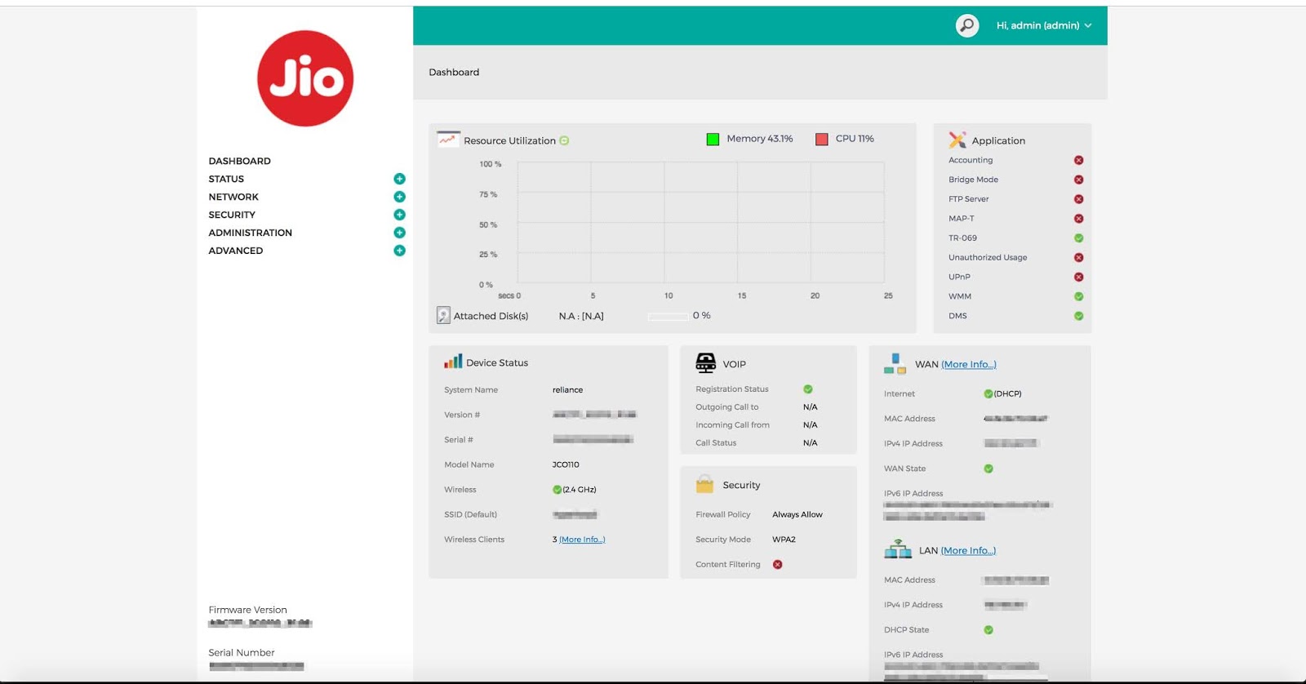Click the Application tools icon
The height and width of the screenshot is (684, 1306).
(x=957, y=140)
